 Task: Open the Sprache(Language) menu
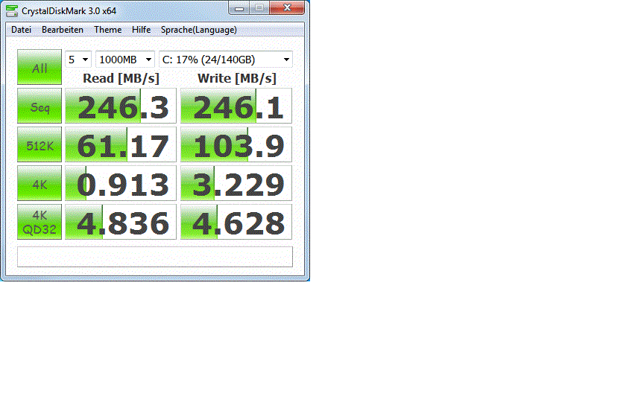point(199,30)
